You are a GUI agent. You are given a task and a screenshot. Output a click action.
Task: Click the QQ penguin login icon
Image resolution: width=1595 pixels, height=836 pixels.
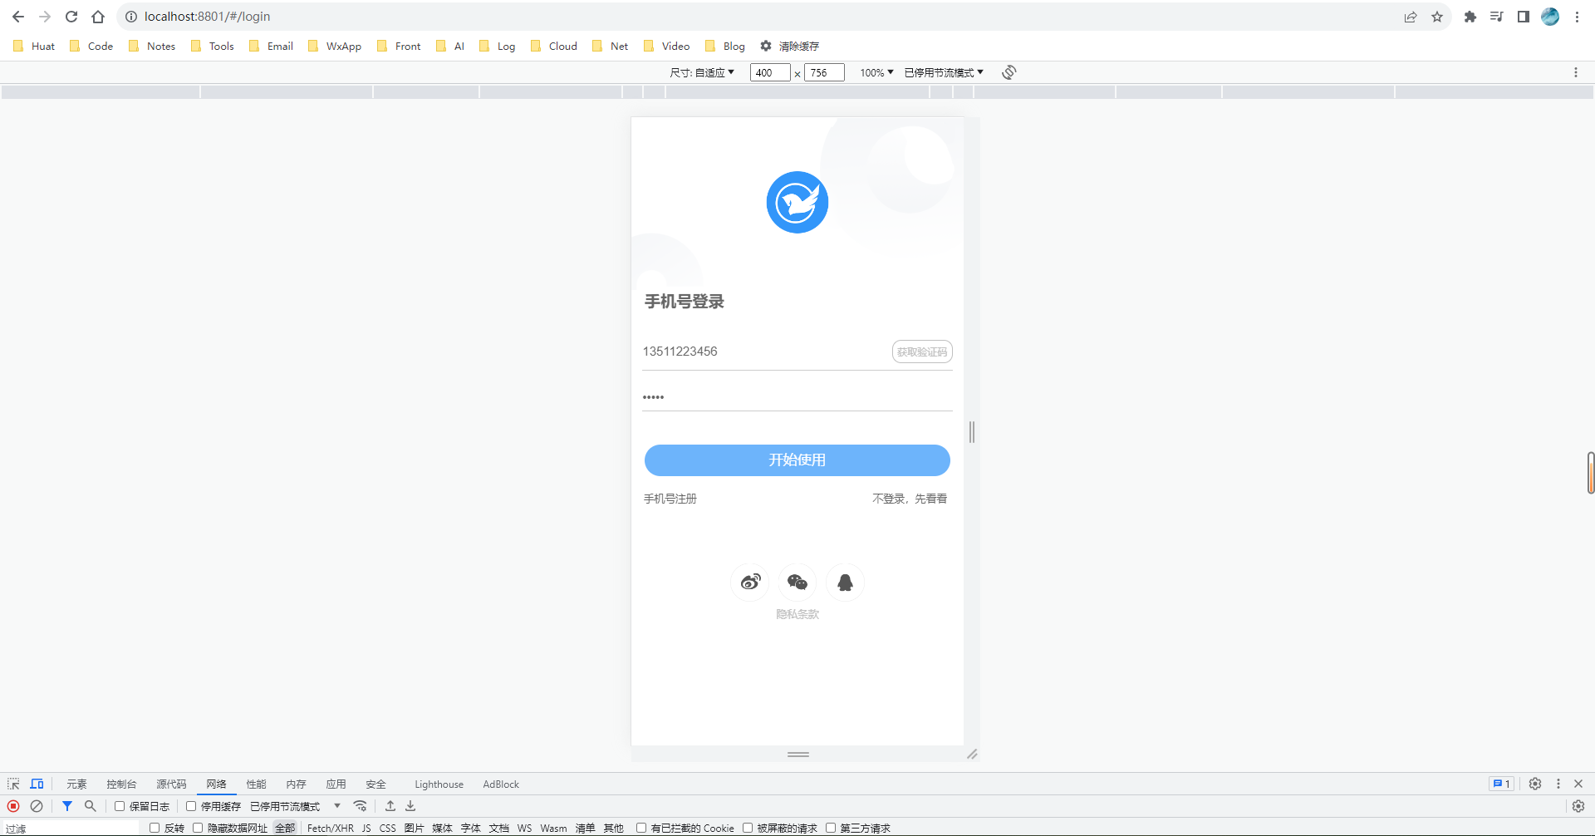(x=845, y=582)
